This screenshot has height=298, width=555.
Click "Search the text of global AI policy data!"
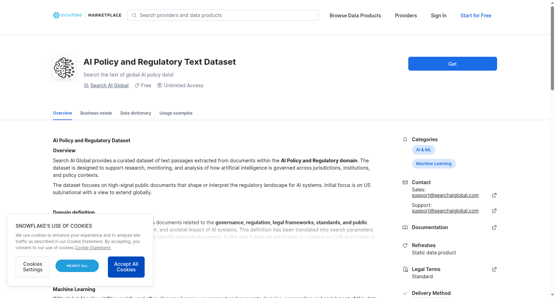click(x=128, y=75)
